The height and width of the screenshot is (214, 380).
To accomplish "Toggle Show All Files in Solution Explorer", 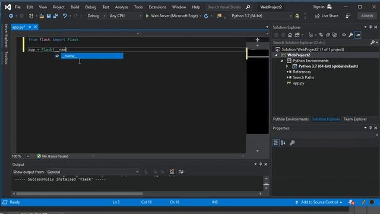I will pyautogui.click(x=335, y=35).
